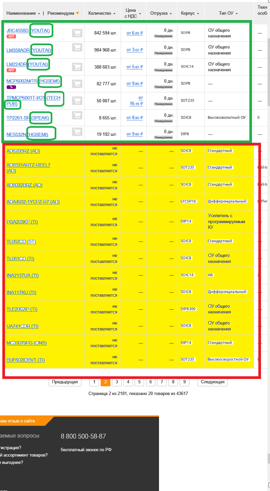Go to page 6
The height and width of the screenshot is (491, 270).
(150, 382)
